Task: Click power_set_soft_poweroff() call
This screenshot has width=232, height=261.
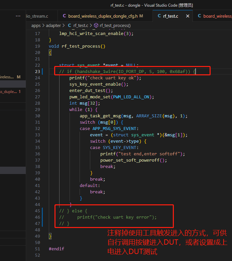Action: point(133,160)
